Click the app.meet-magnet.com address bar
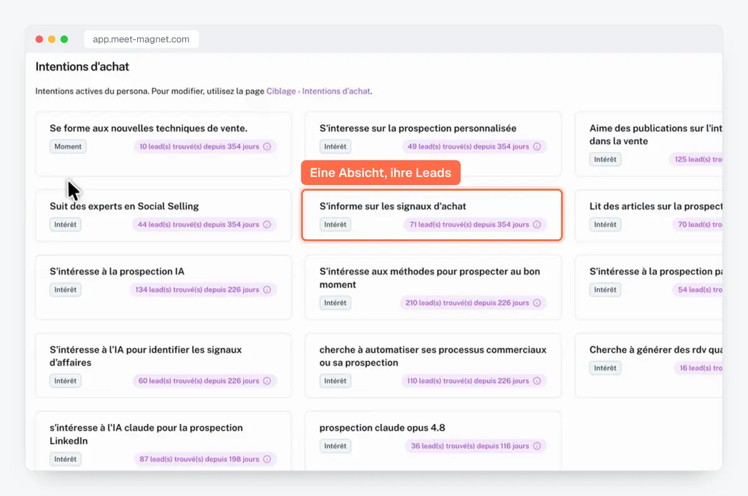Screen dimensions: 748x496 [141, 39]
